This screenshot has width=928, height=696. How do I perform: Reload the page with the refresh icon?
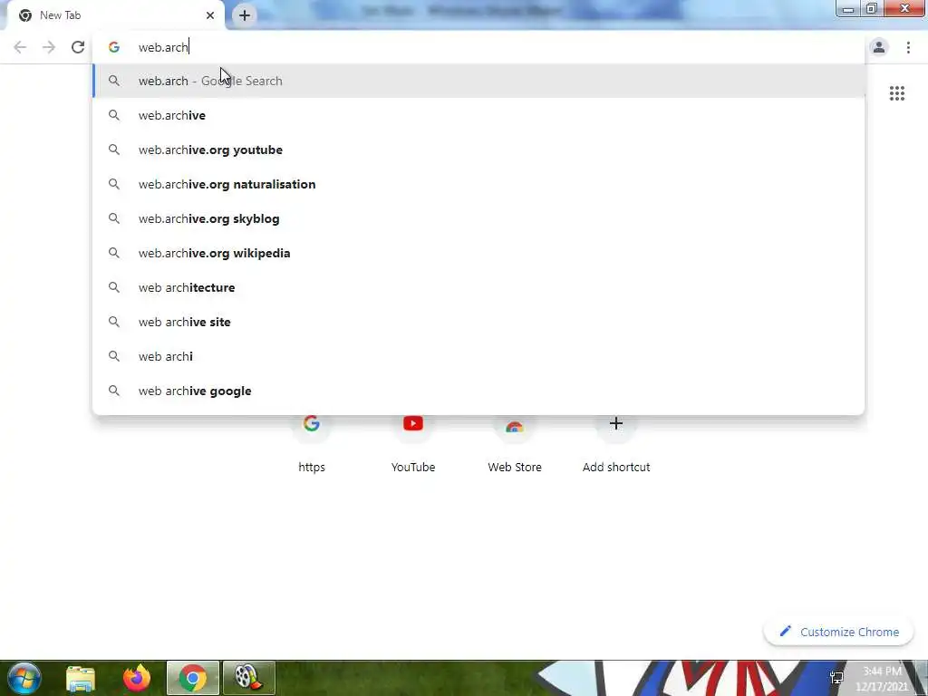[x=78, y=47]
